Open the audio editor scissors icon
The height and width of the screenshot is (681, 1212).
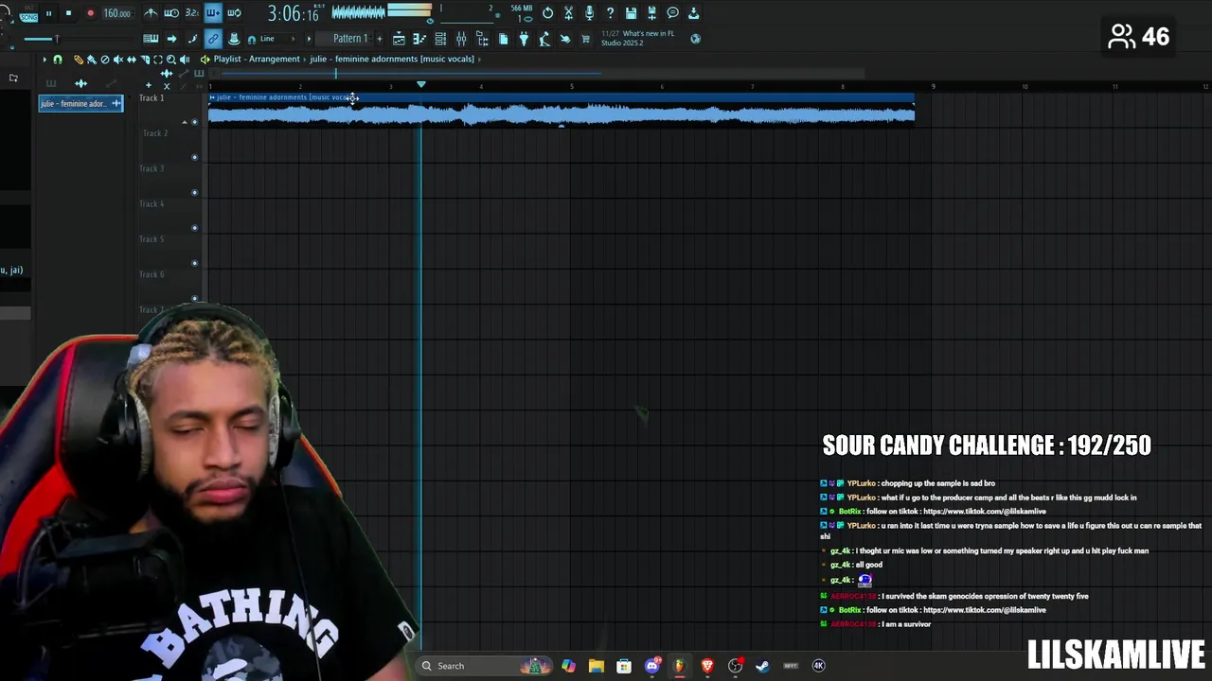click(x=568, y=13)
